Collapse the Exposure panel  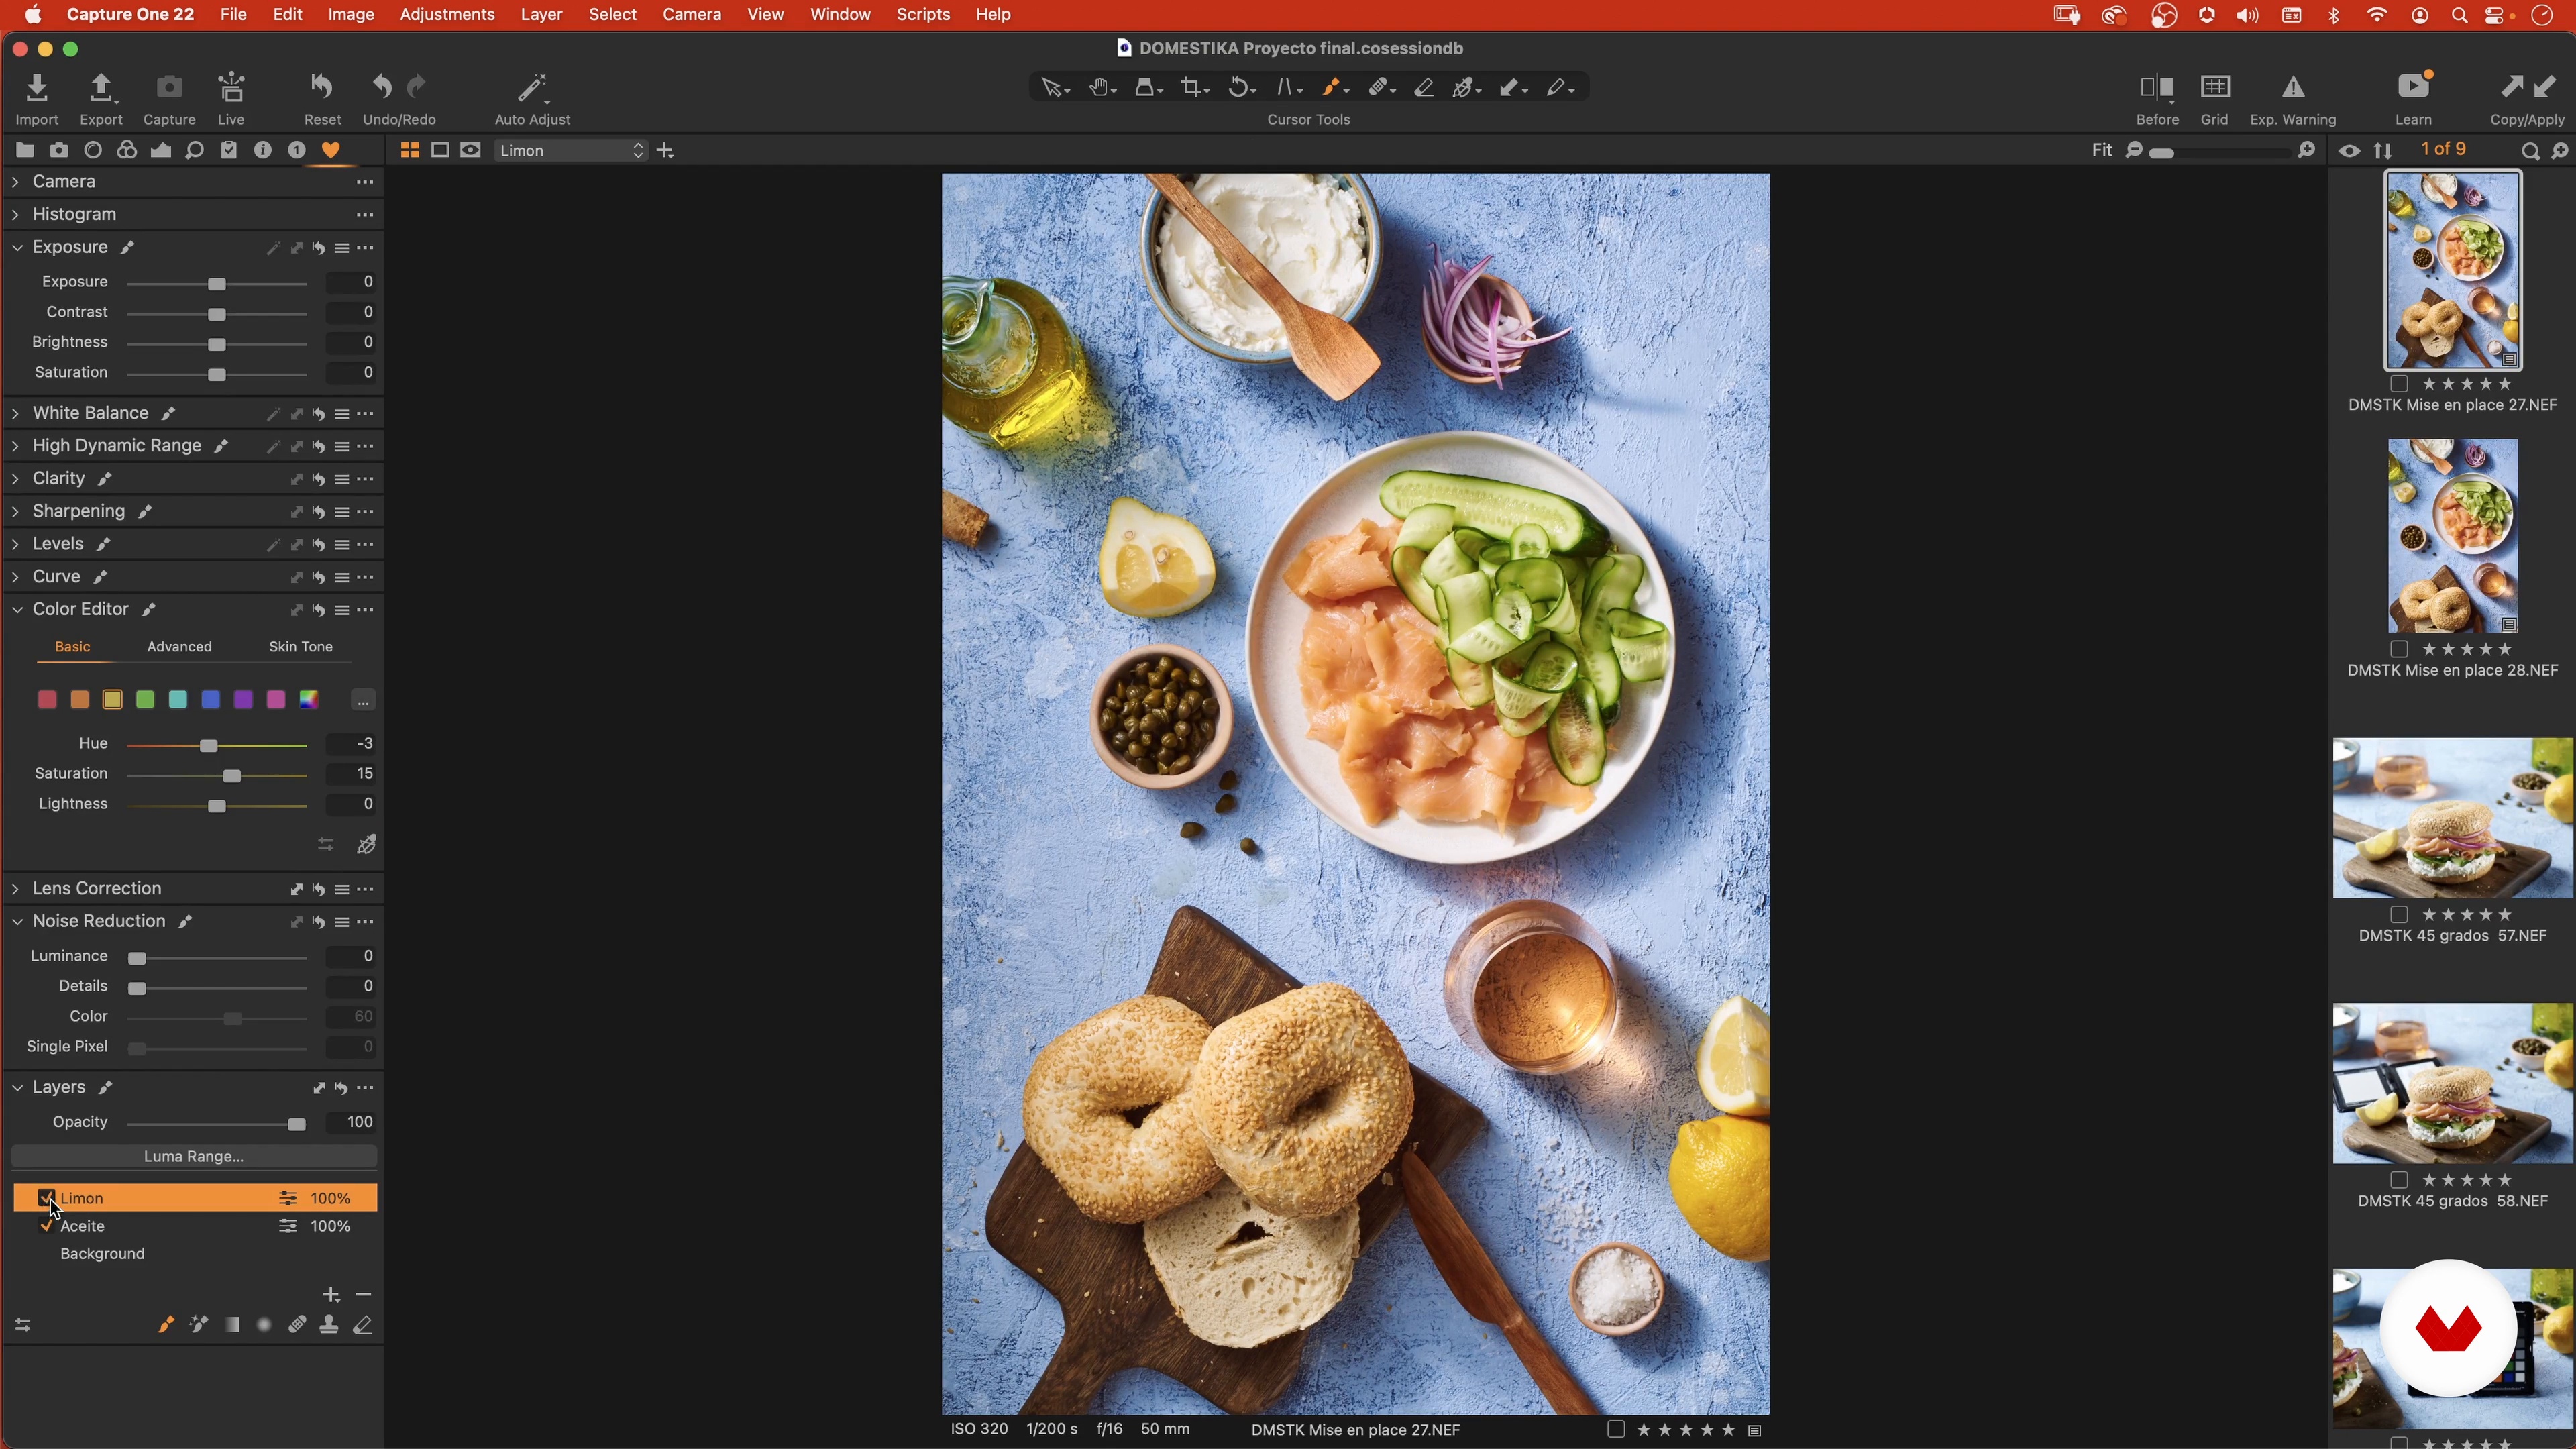(17, 247)
